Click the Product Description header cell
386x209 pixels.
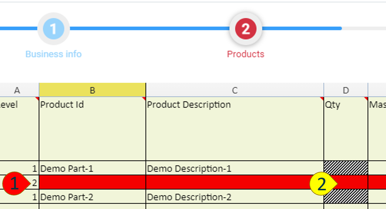[235, 128]
